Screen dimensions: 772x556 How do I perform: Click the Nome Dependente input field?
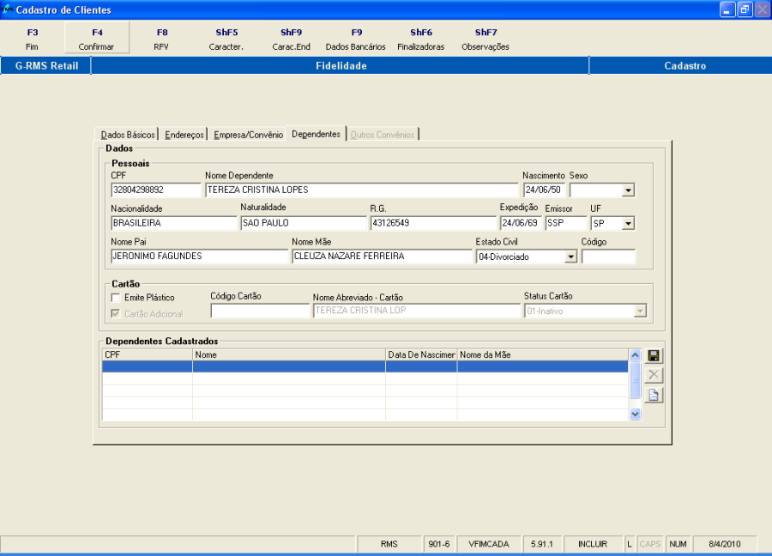[361, 190]
